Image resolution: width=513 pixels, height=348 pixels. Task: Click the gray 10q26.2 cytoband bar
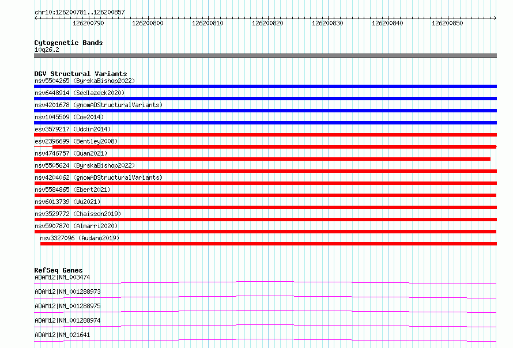[265, 56]
